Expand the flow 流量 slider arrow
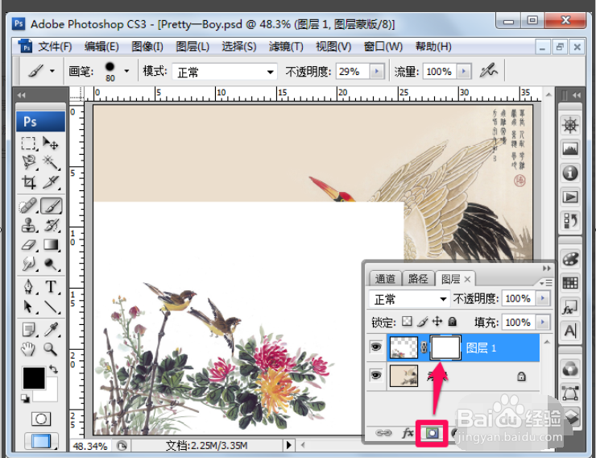The width and height of the screenshot is (596, 458). point(464,71)
